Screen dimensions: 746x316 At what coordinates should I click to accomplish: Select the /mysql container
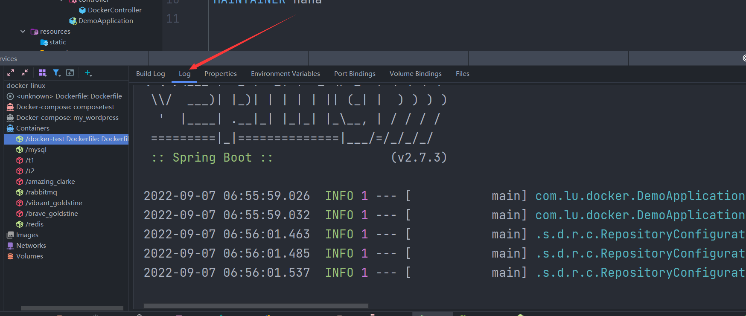tap(36, 150)
